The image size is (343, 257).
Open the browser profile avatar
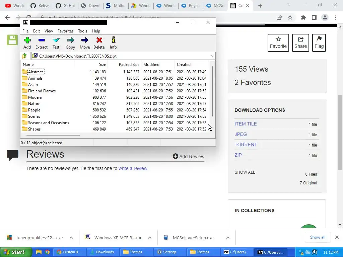pos(325,17)
